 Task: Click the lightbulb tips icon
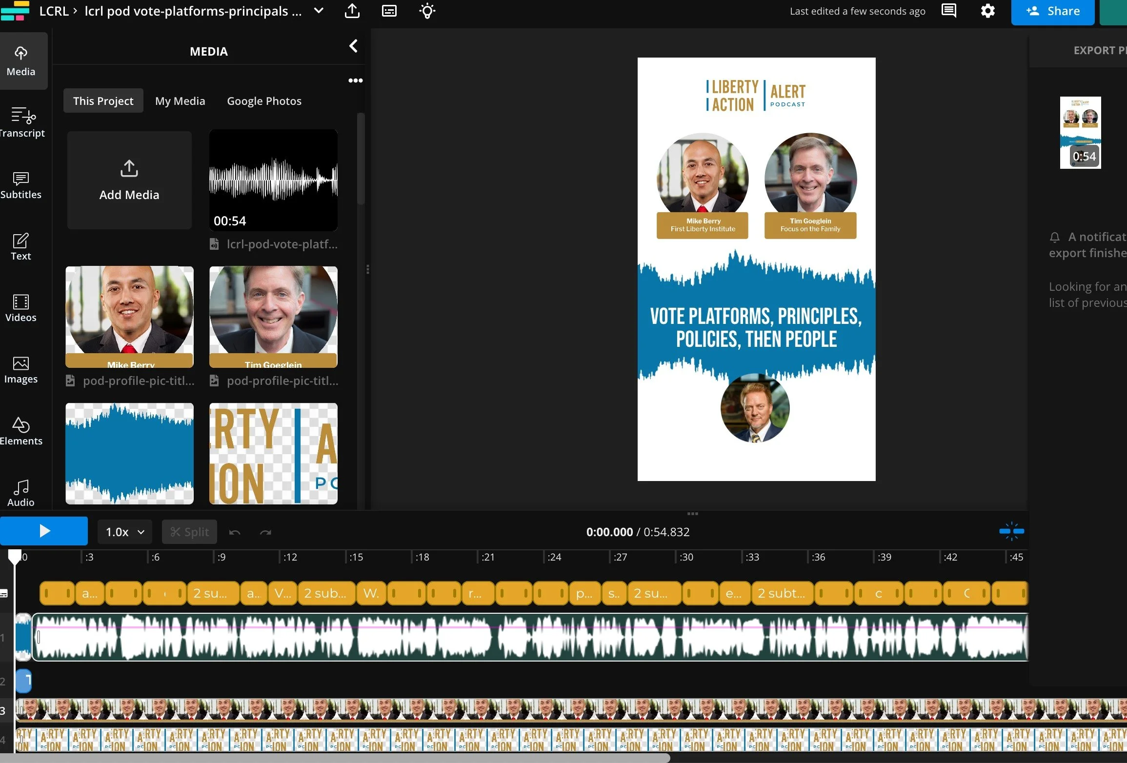coord(427,11)
